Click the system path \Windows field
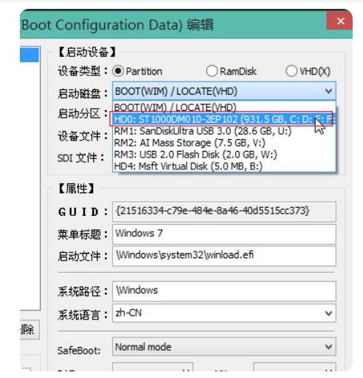The height and width of the screenshot is (378, 363). 224,291
